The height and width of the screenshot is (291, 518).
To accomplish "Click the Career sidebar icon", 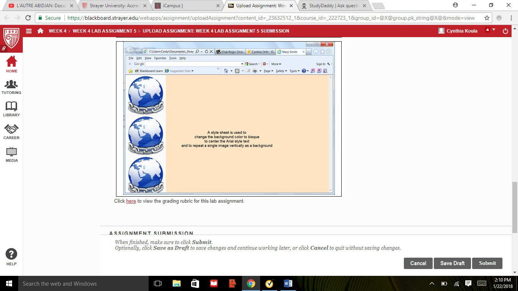I will pos(11,131).
